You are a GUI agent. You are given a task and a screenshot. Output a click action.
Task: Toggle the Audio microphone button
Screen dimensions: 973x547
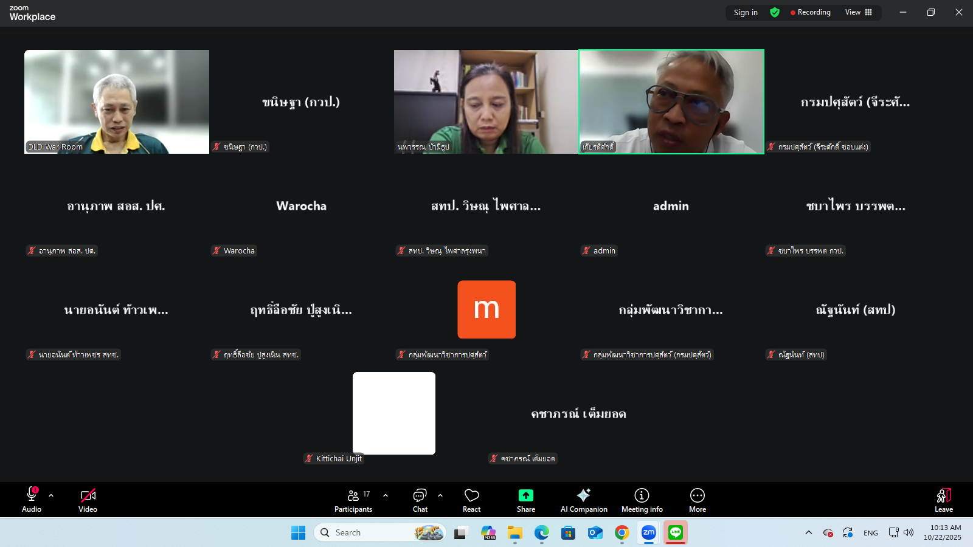[x=32, y=500]
